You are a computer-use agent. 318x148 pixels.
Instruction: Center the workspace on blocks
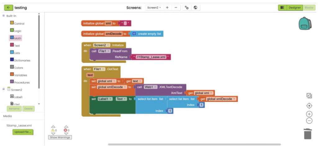(x=309, y=106)
